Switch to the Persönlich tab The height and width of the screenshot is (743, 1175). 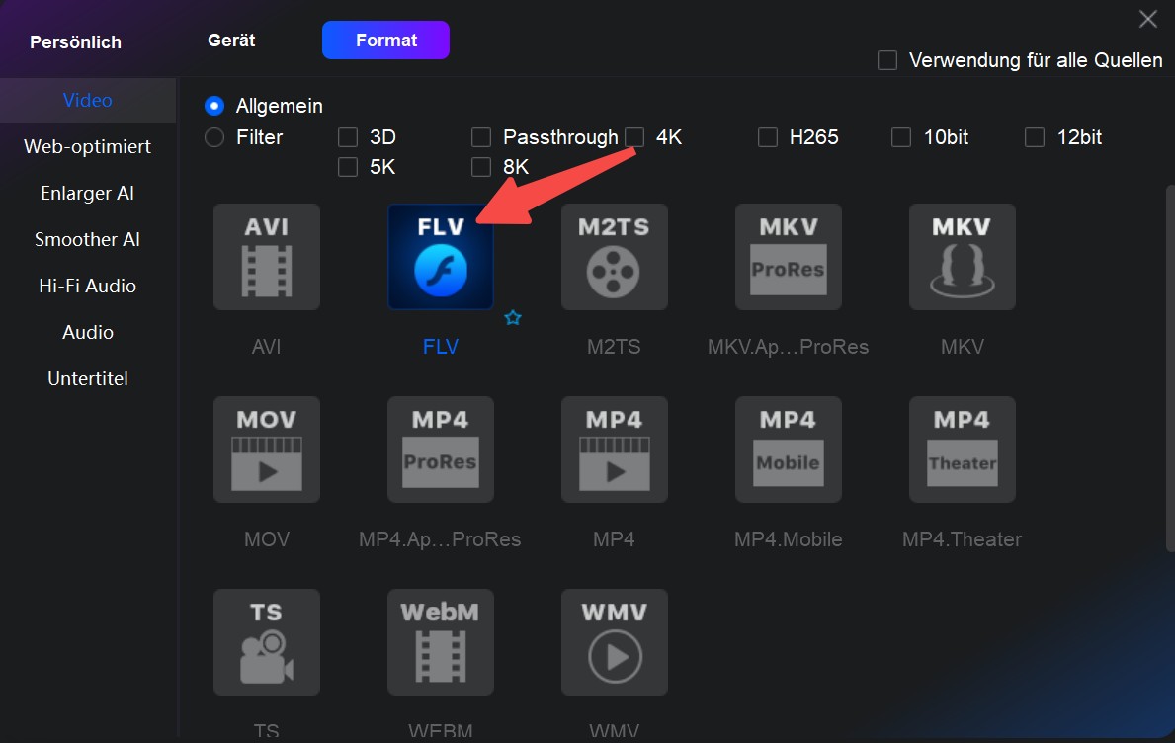pos(76,42)
